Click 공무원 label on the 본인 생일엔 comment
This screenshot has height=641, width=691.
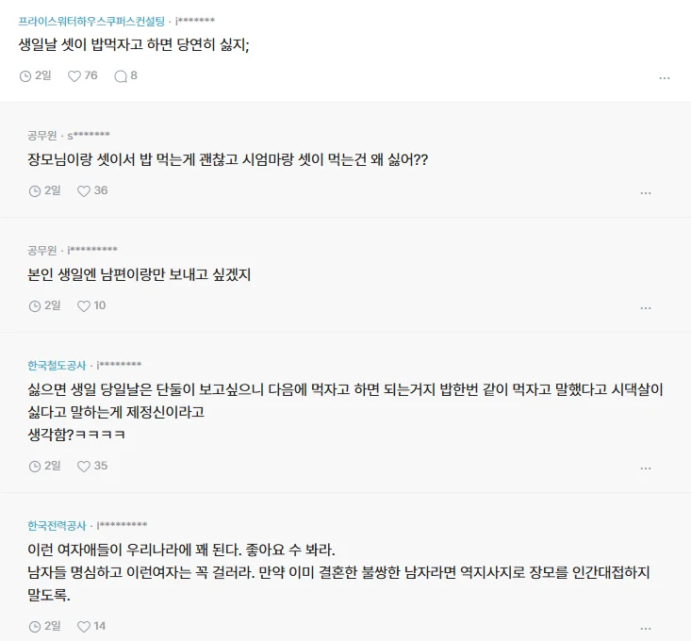[x=42, y=250]
